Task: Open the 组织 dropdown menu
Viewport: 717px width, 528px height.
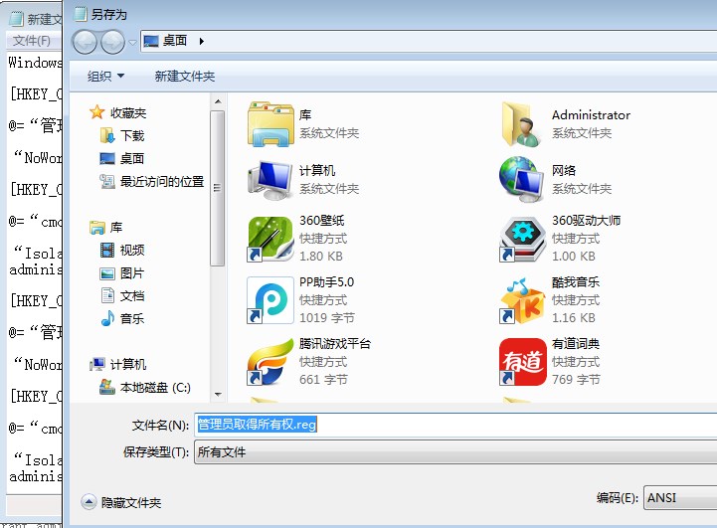Action: [x=105, y=76]
